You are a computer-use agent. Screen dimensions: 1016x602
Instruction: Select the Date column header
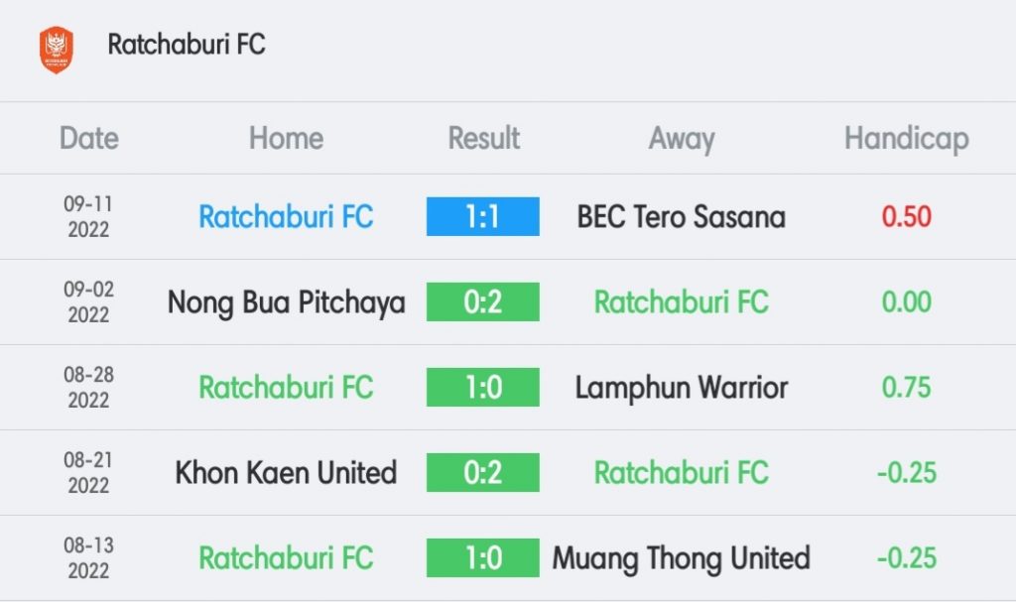88,138
